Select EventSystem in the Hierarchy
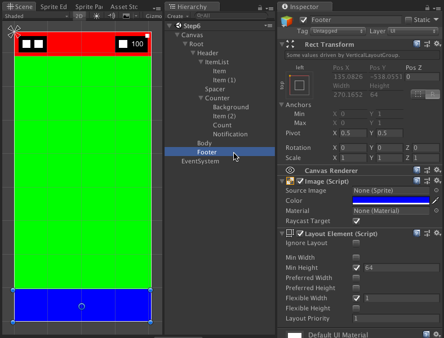 coord(200,161)
